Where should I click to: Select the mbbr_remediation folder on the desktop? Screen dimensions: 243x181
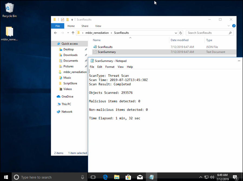click(9, 34)
